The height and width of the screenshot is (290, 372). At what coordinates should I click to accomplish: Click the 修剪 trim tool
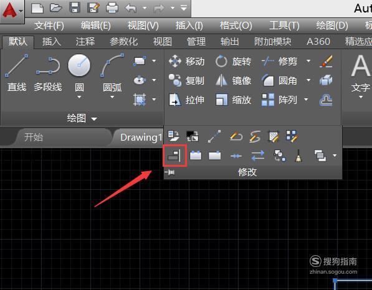tap(280, 62)
